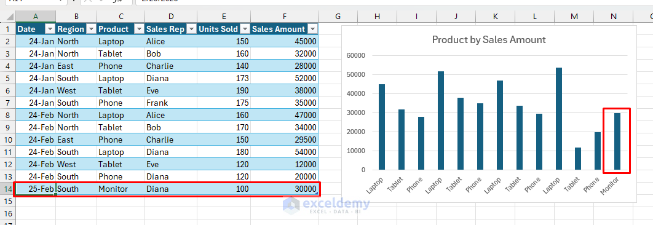The width and height of the screenshot is (653, 225).
Task: Select column G header
Action: [338, 17]
